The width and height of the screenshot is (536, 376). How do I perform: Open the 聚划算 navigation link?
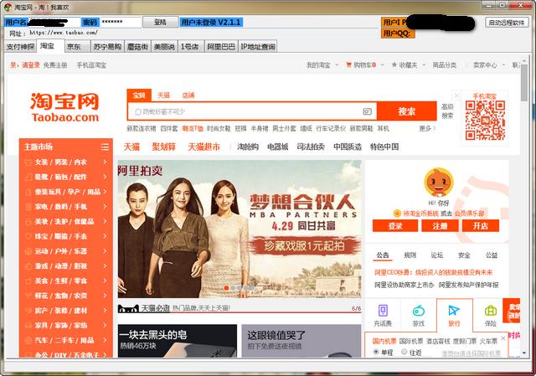164,147
